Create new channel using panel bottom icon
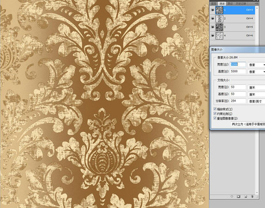Screen dimensions: 265x208 [x=246, y=196]
